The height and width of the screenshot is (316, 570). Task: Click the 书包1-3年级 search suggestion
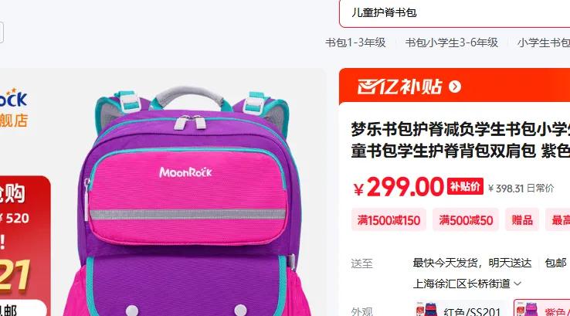(355, 42)
